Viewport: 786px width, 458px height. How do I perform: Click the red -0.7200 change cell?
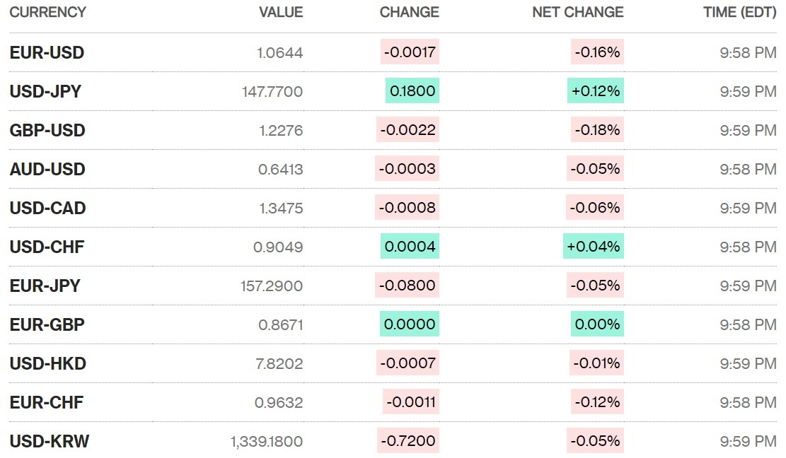pos(408,441)
